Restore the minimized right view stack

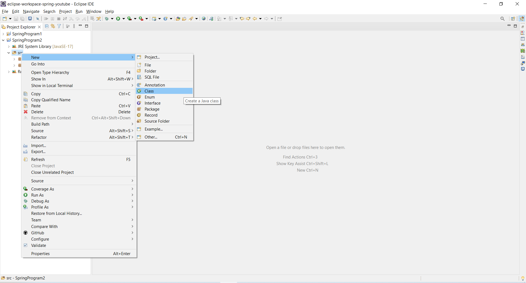click(x=523, y=27)
